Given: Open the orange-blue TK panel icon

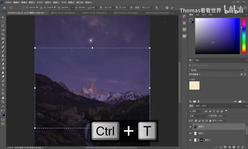Looking at the screenshot, I should [184, 36].
